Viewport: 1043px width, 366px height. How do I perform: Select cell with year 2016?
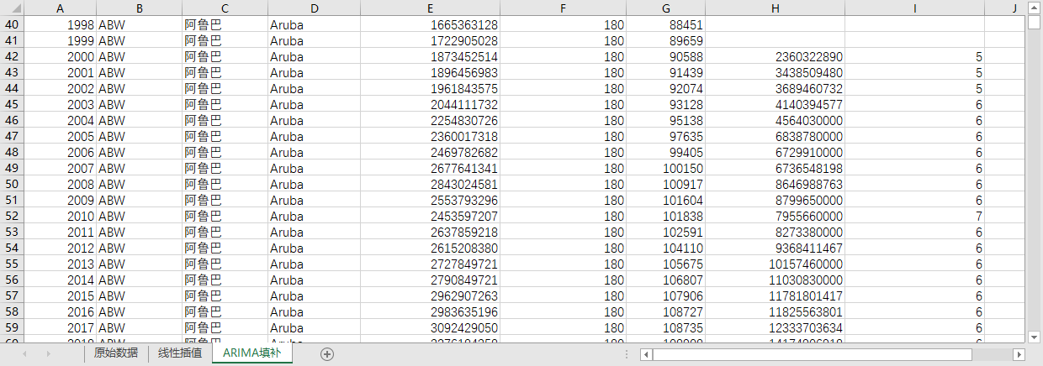coord(60,312)
